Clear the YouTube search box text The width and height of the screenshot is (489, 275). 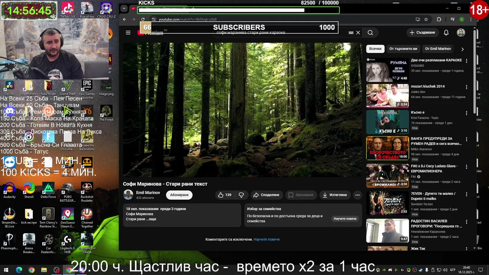pos(358,32)
